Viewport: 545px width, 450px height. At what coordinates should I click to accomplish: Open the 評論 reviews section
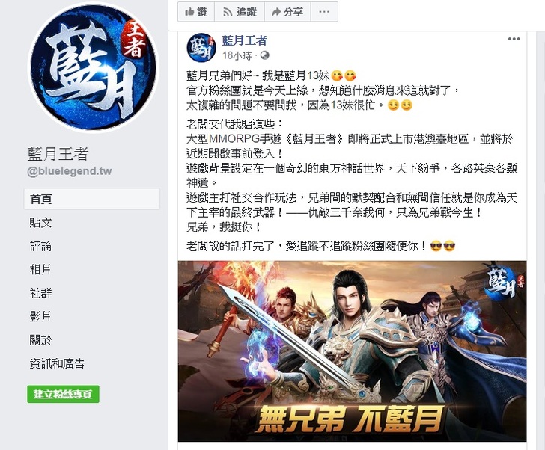coord(40,247)
